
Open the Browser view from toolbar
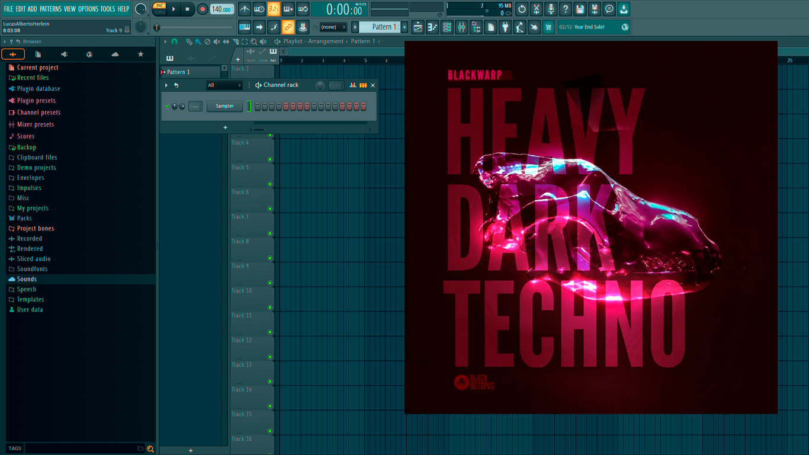[476, 27]
